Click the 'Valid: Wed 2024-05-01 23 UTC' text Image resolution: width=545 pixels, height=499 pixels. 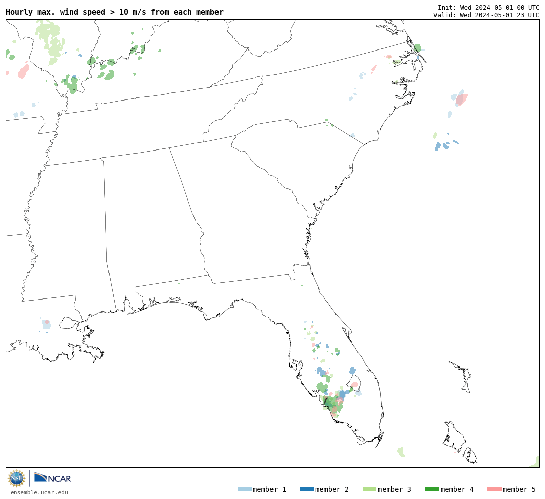coord(486,15)
